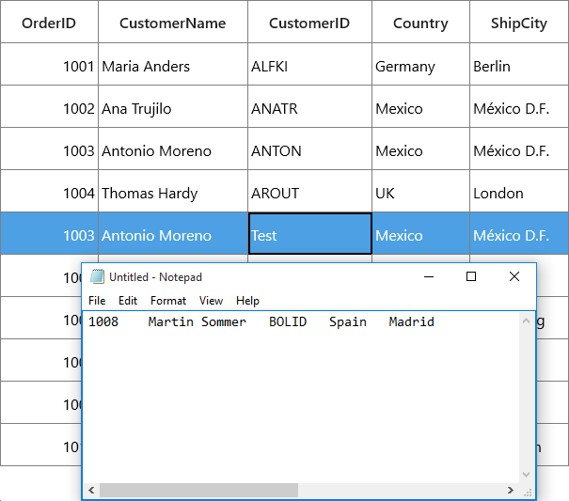Open the Help menu in Notepad
The width and height of the screenshot is (569, 501).
(247, 301)
